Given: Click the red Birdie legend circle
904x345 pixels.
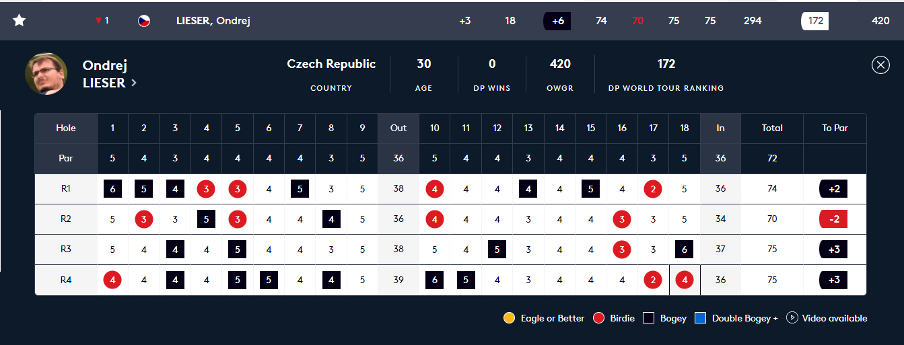Looking at the screenshot, I should (598, 318).
